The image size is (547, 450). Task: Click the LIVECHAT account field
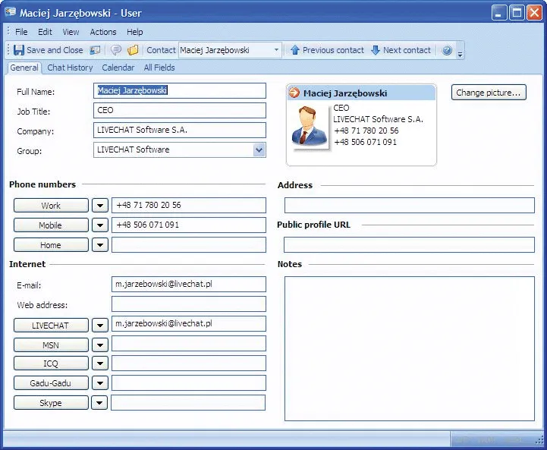[x=189, y=324]
